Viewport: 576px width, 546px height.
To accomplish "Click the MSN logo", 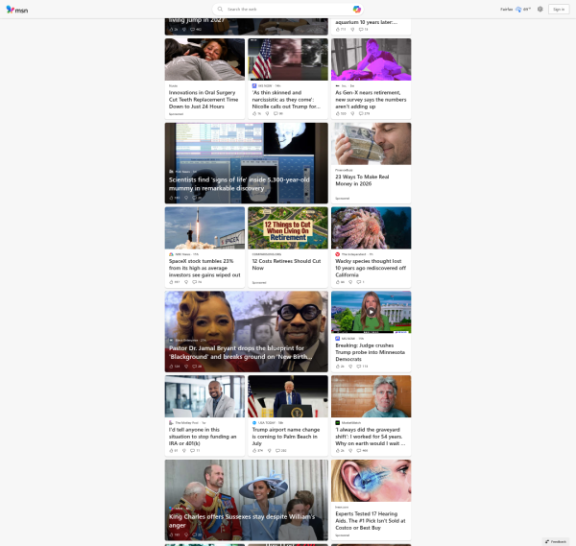I will (x=17, y=10).
